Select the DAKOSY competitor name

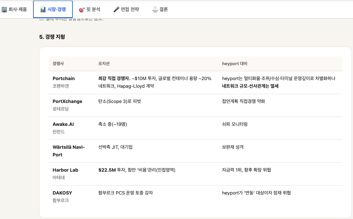click(x=62, y=193)
